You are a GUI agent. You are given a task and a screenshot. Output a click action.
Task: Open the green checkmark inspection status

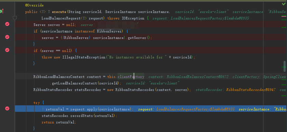point(284,4)
